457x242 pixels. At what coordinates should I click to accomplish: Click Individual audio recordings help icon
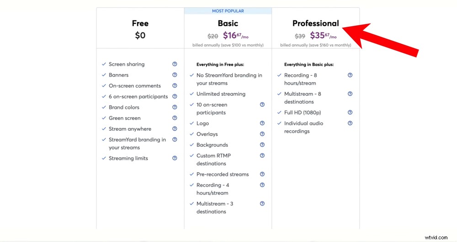click(x=350, y=123)
